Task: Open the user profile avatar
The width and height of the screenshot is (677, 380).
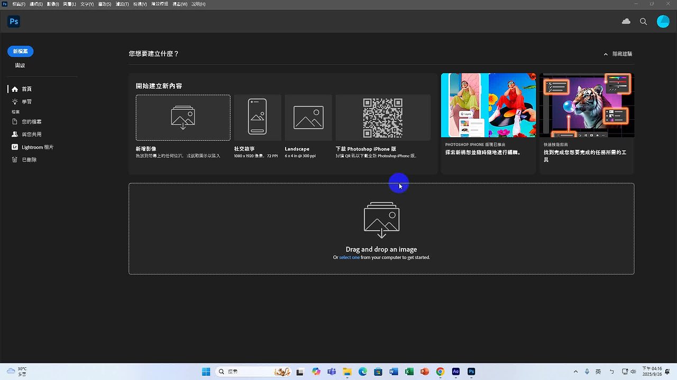Action: pos(663,22)
